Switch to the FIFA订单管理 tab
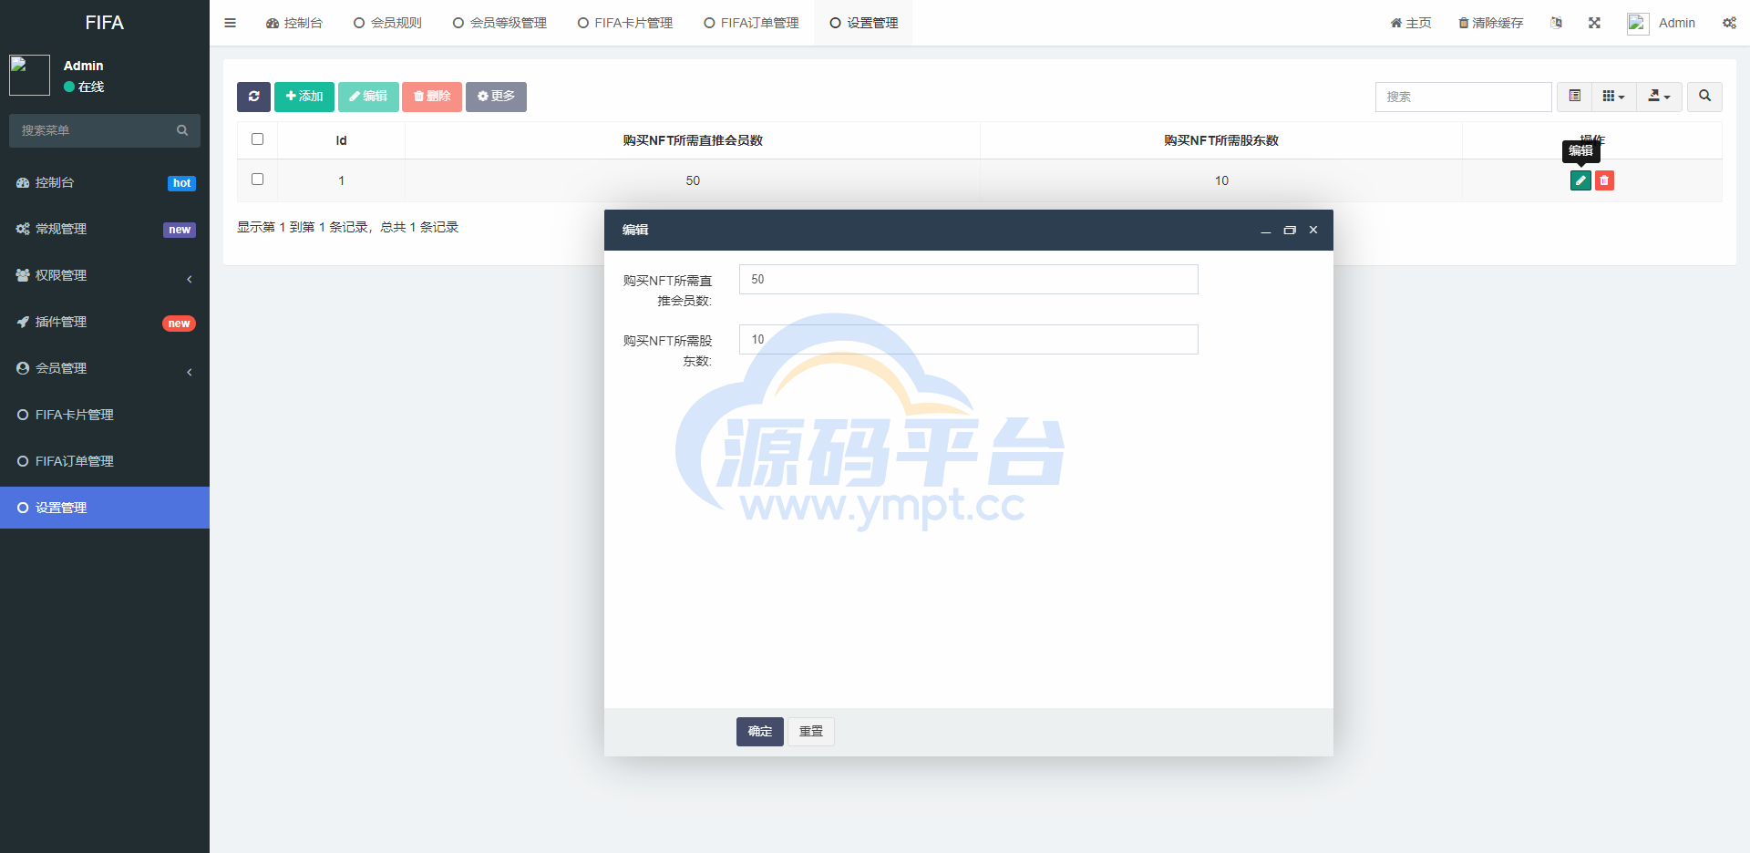The width and height of the screenshot is (1750, 853). [x=751, y=23]
